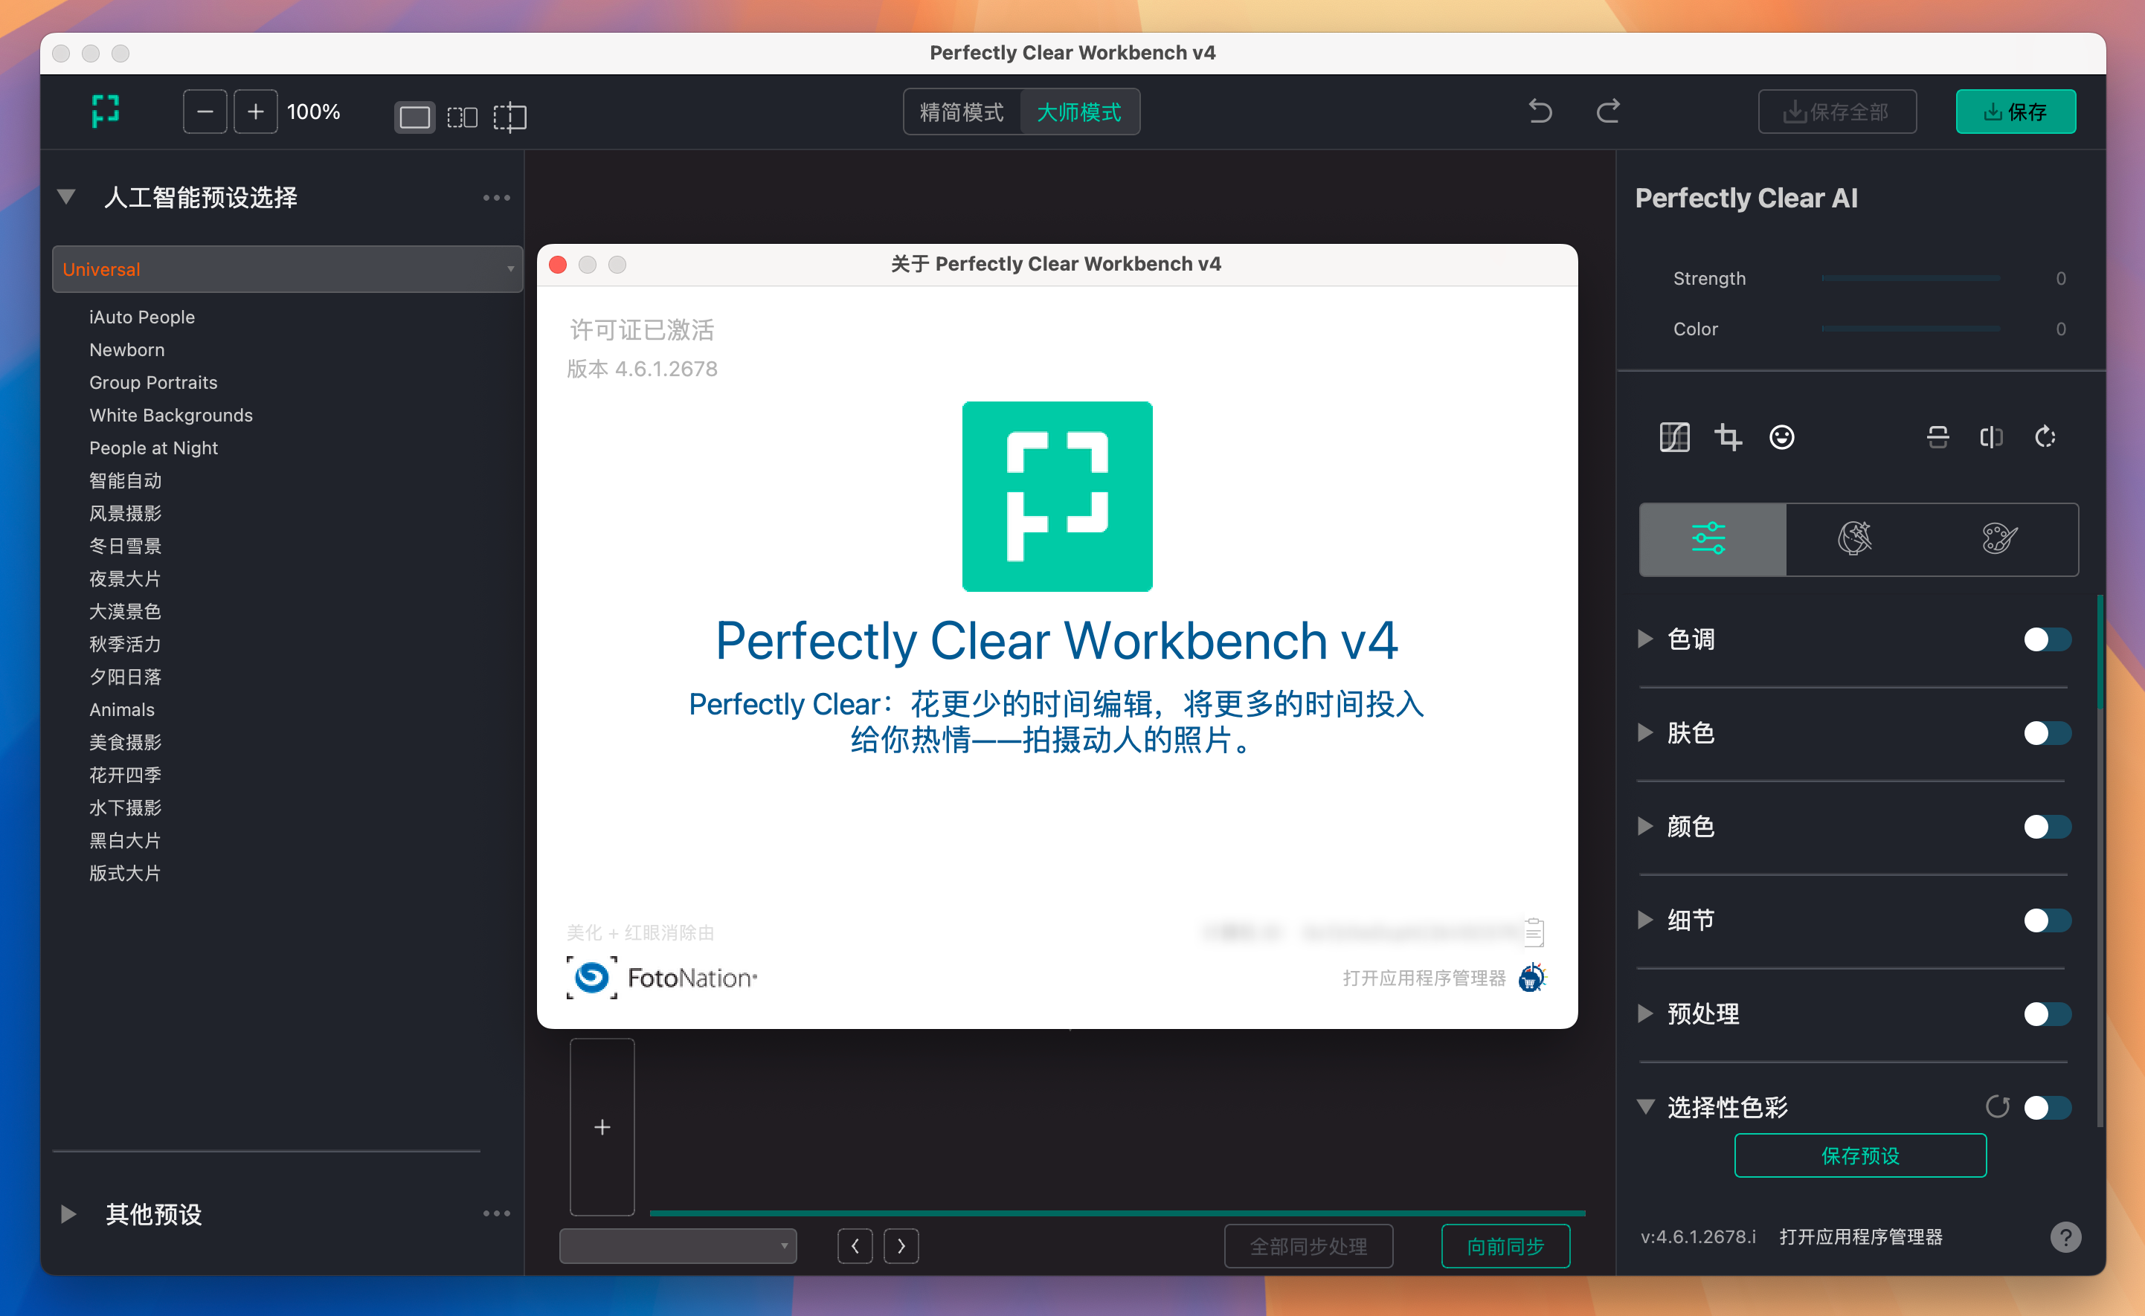Click the 全部同步处理 button
This screenshot has width=2145, height=1316.
(x=1308, y=1246)
